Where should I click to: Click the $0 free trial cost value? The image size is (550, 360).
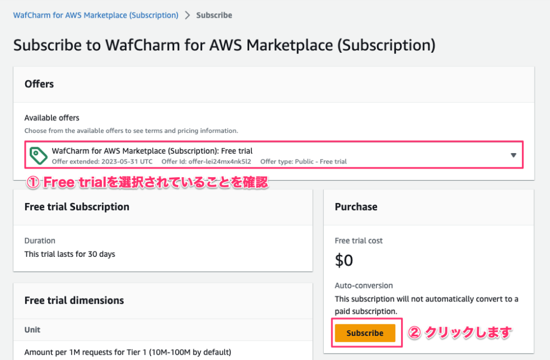344,260
